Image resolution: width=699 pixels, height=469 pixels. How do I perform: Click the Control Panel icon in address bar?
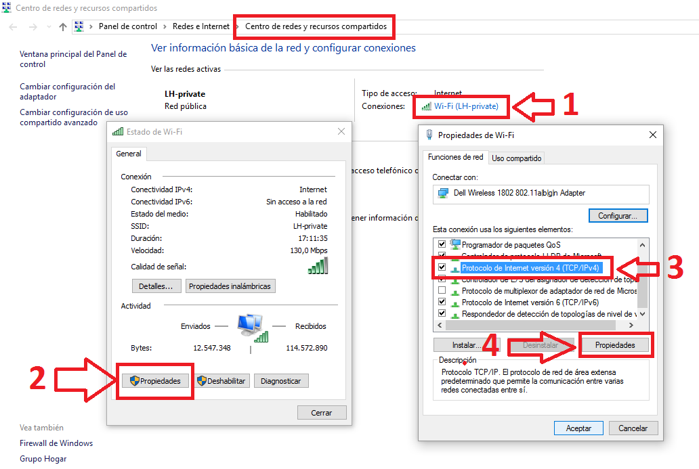79,26
